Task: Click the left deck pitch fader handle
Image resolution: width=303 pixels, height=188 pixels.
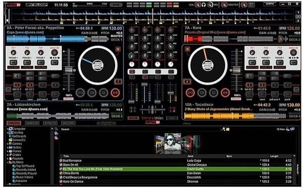Action: point(69,70)
